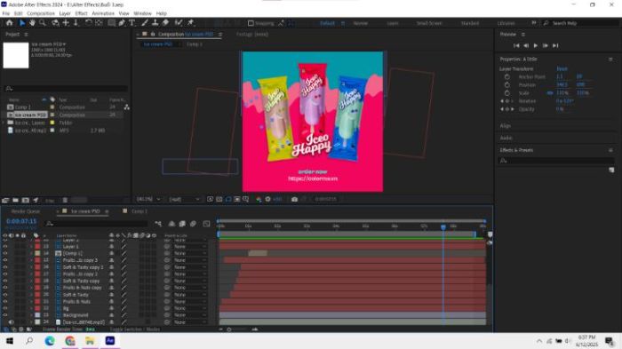Mute audio of the mp3 layer
Viewport: 622px width, 349px height.
click(11, 322)
